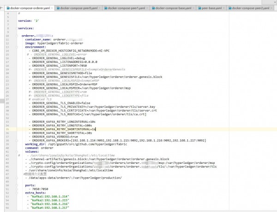Click fold end marker beside ORDERER_KAFKA_BROKERS line
Screen dimensions: 277x212
pyautogui.click(x=17, y=141)
